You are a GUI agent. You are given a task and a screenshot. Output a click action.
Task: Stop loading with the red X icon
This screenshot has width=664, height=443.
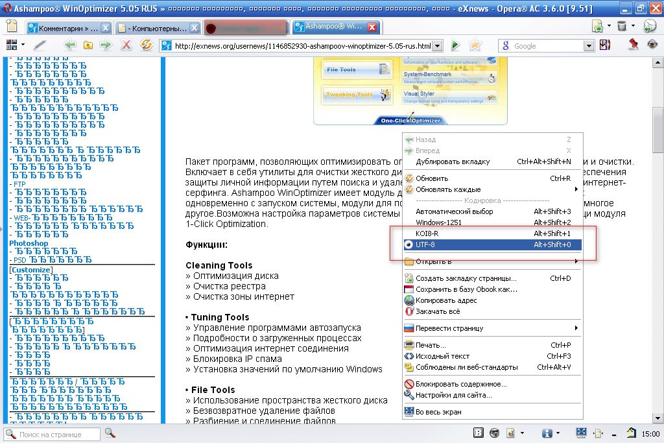point(126,45)
